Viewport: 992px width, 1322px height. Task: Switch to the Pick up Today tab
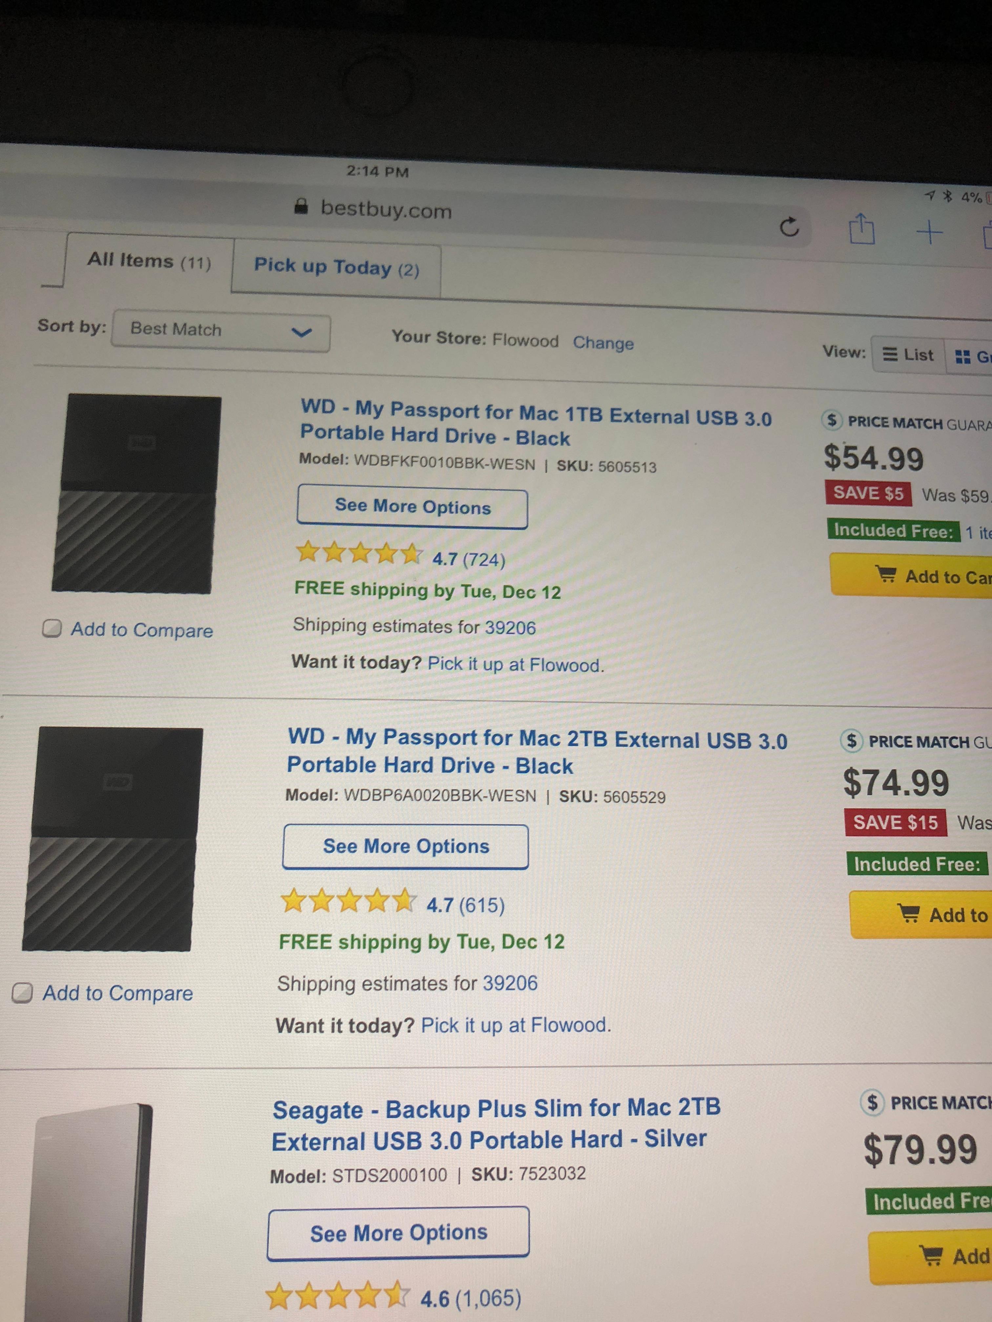336,267
